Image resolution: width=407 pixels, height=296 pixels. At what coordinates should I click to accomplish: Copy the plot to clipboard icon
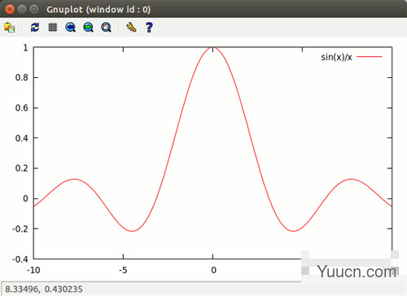tap(10, 28)
